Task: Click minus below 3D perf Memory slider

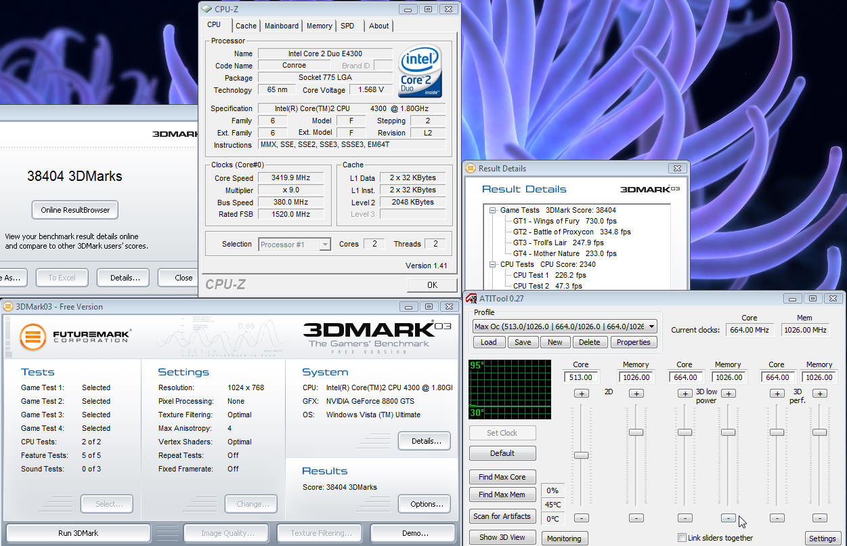Action: 819,518
